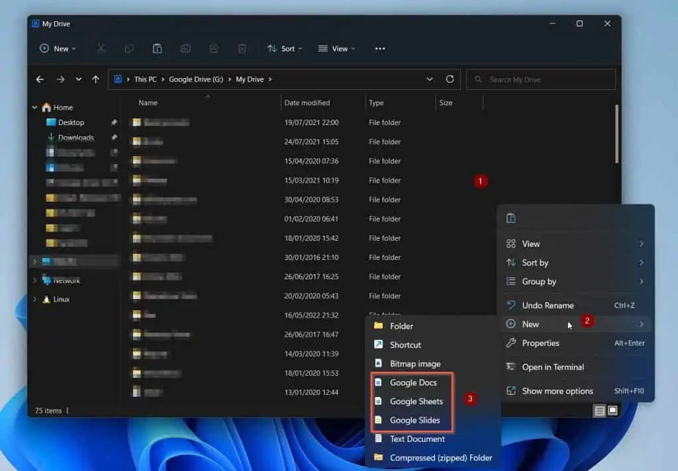
Task: Click the paste icon atop the context menu
Action: pos(510,218)
